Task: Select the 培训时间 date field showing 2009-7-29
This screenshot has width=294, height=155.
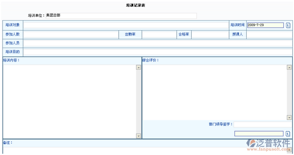Action: pos(265,25)
